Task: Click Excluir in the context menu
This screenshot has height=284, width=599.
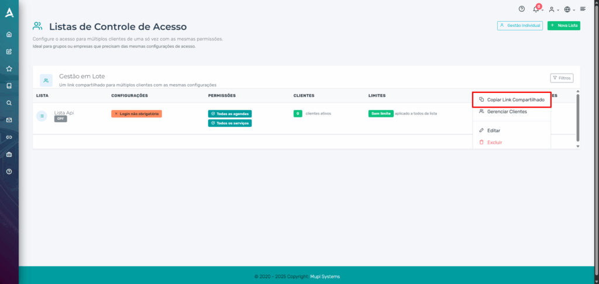Action: [x=494, y=142]
